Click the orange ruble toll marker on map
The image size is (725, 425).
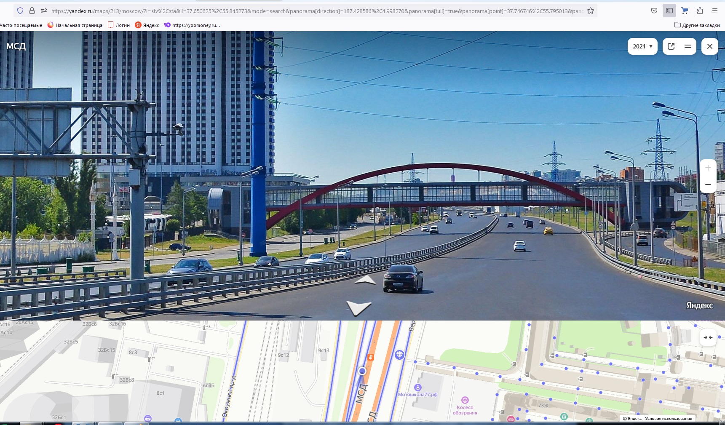pos(370,357)
